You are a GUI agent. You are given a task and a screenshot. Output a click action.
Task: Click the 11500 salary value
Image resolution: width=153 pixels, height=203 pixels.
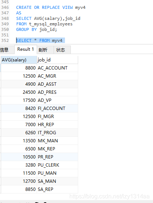[x=19, y=173]
